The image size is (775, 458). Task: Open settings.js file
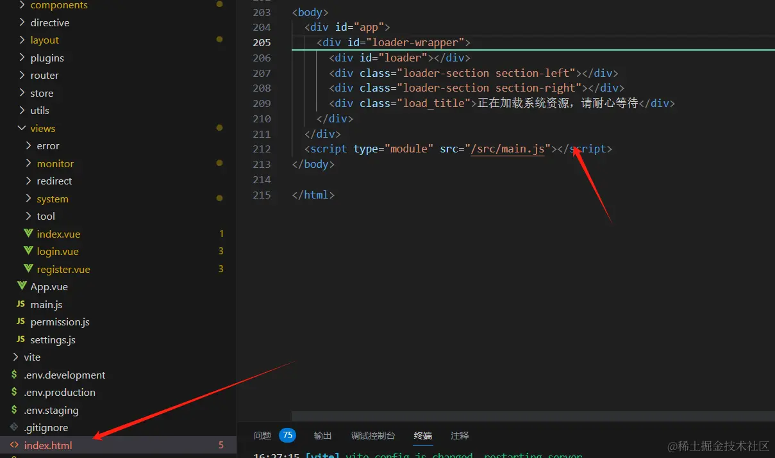tap(53, 339)
